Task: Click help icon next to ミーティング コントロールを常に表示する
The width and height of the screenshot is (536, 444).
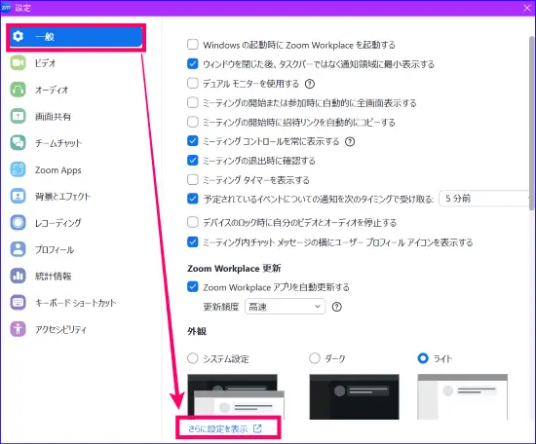Action: point(350,141)
